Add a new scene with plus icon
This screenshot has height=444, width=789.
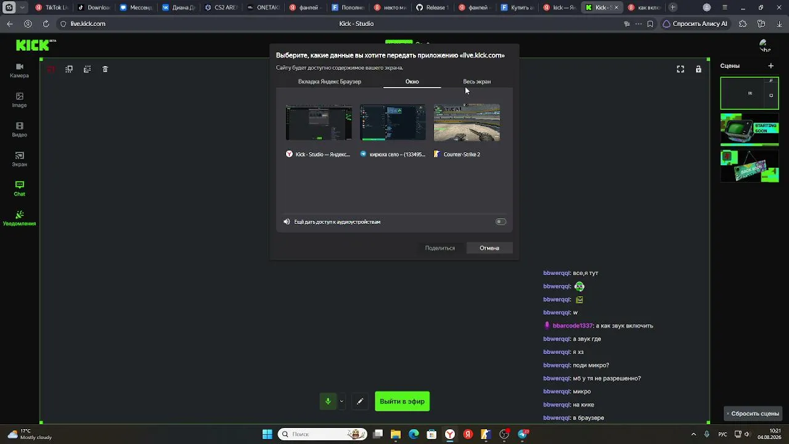[x=771, y=65]
